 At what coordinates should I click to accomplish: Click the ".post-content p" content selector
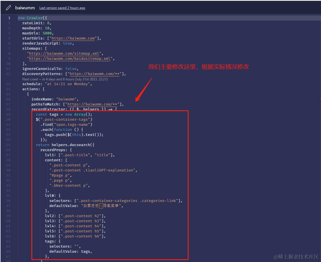click(x=68, y=165)
